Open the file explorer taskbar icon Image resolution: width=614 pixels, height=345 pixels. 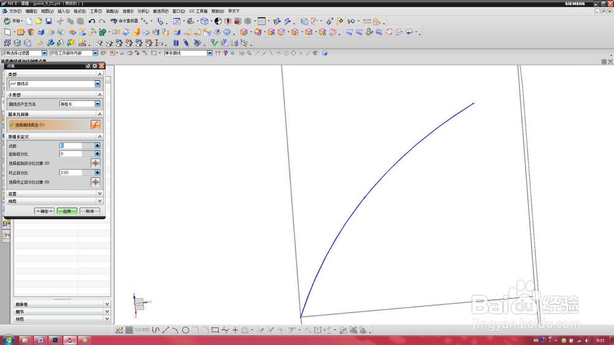pyautogui.click(x=25, y=340)
